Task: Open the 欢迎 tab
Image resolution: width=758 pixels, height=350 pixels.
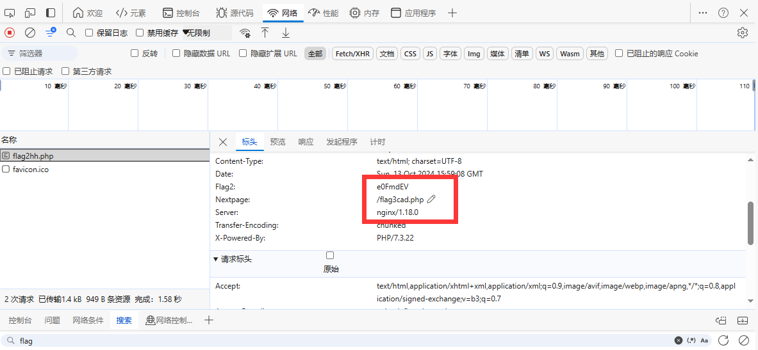Action: [x=88, y=13]
